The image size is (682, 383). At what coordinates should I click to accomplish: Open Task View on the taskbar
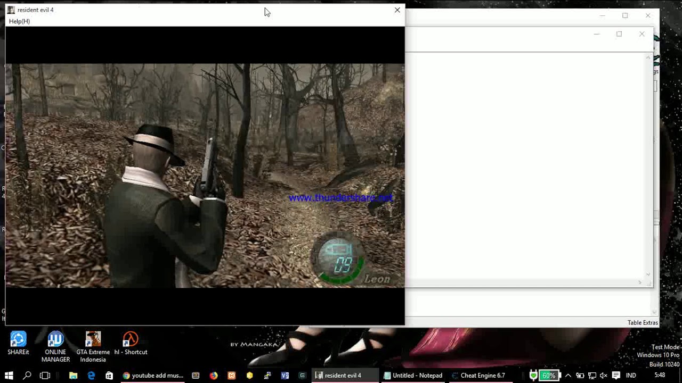[x=45, y=376]
